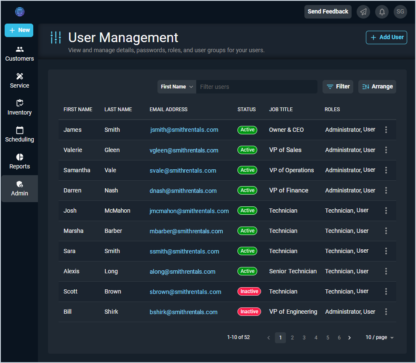Open Inventory section in sidebar
The width and height of the screenshot is (416, 363).
click(19, 108)
